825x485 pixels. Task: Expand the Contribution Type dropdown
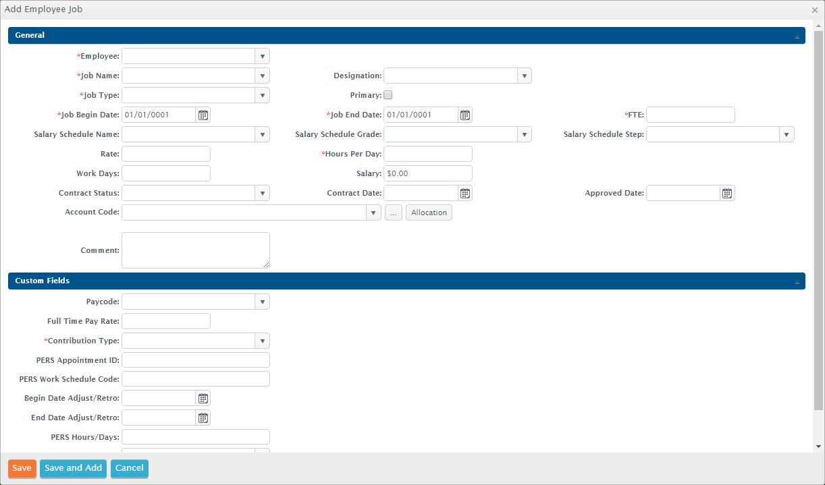coord(262,341)
